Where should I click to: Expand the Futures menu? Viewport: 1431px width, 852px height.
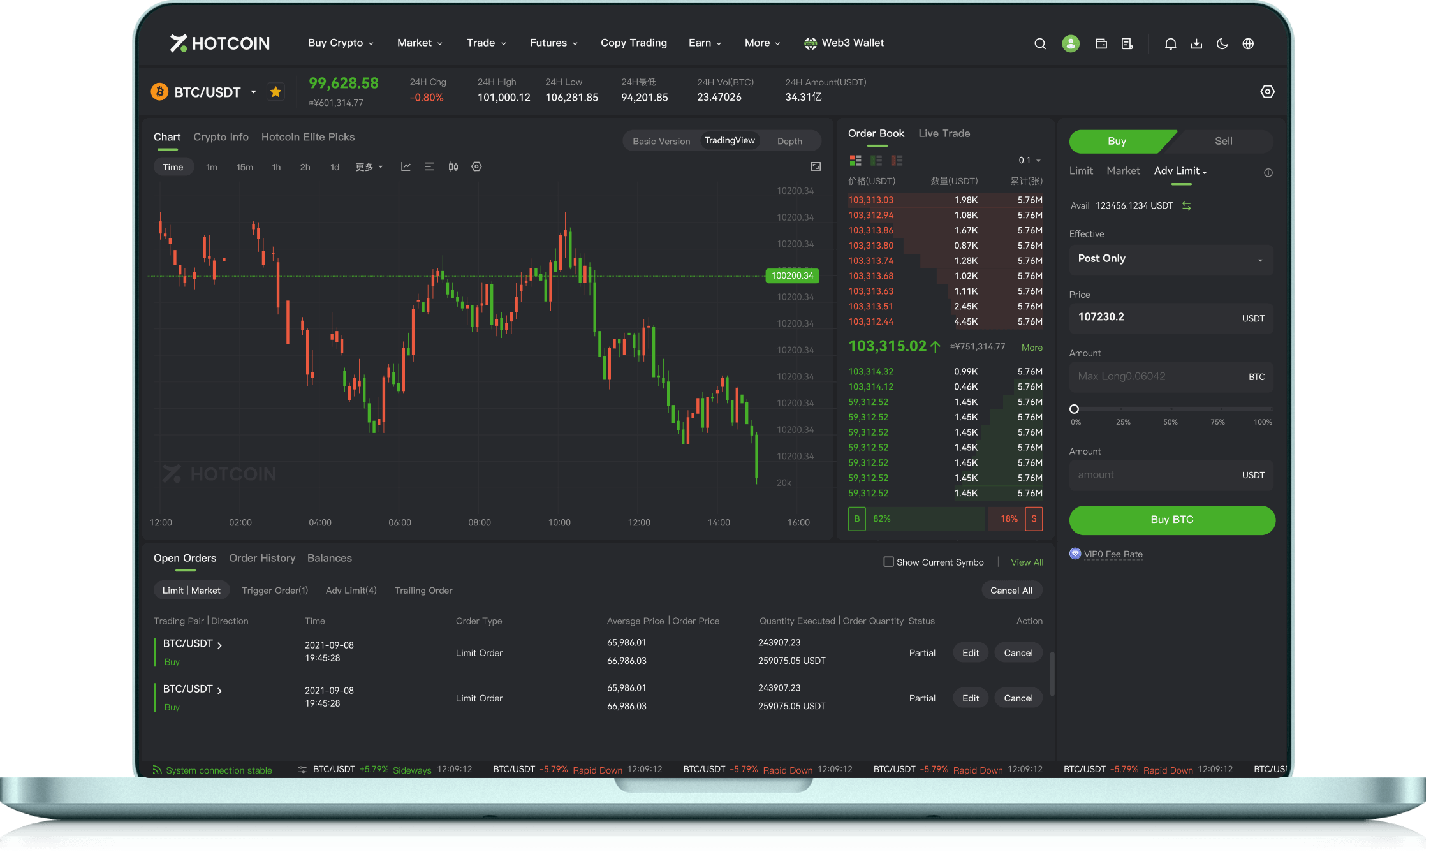coord(553,43)
